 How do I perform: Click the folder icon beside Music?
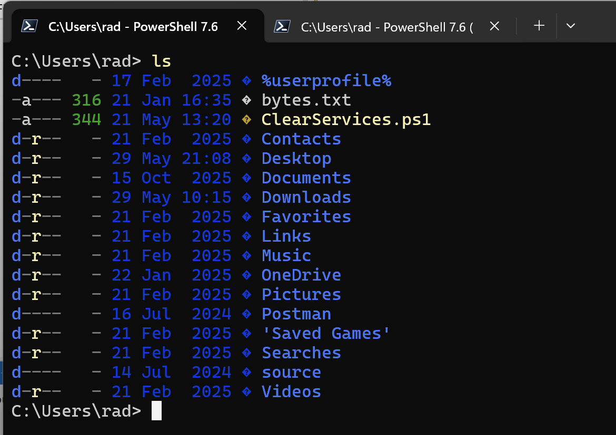[x=247, y=256]
